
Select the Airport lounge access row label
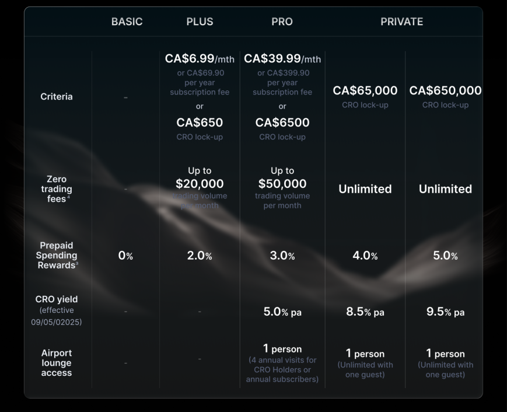click(57, 362)
